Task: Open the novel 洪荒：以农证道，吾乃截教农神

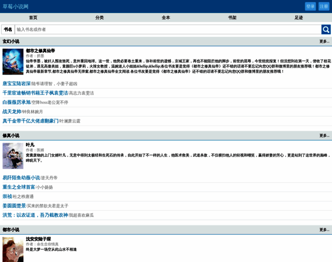Action: 35,215
